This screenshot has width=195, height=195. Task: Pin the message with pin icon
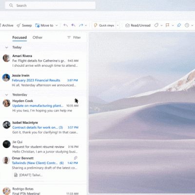tap(179, 25)
